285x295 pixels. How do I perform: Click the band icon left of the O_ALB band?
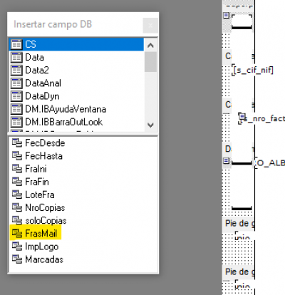(x=227, y=161)
